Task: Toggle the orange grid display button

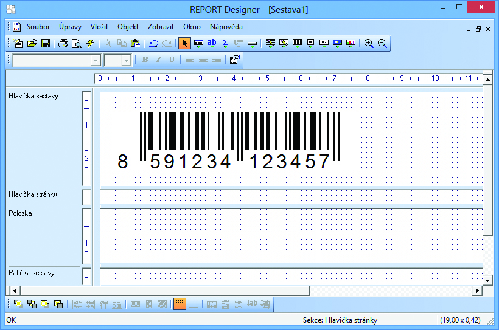Action: (180, 304)
